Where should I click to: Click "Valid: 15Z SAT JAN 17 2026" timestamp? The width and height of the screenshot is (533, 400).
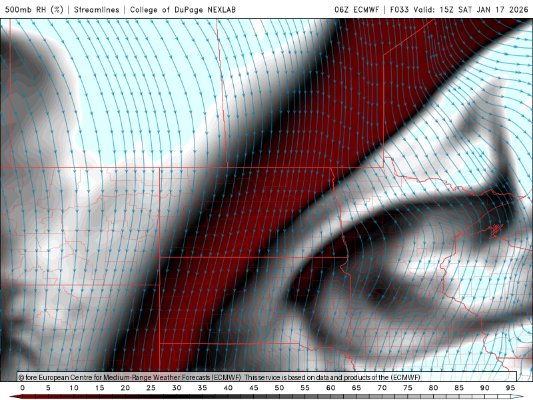(471, 9)
